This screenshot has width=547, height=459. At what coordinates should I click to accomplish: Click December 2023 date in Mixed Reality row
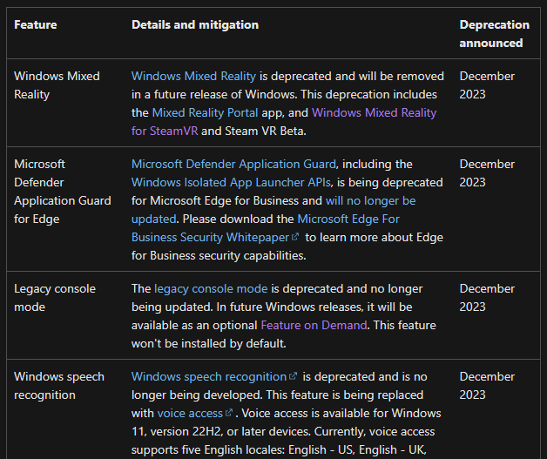coord(487,85)
